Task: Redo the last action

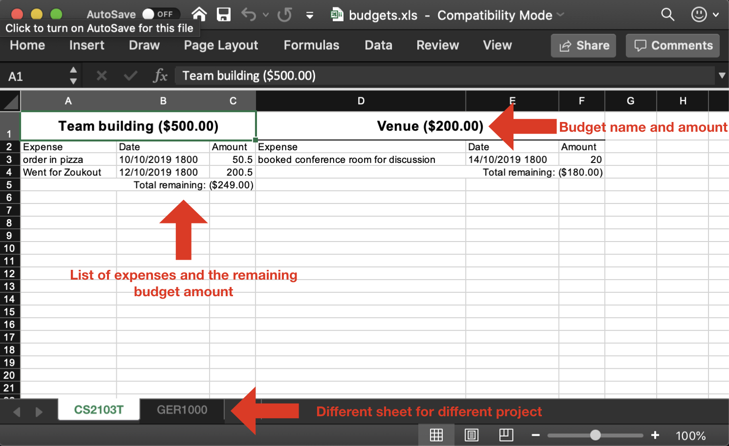Action: [x=284, y=15]
